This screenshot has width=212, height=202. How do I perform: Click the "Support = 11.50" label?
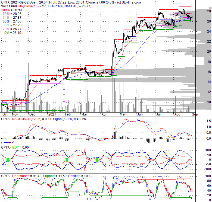tap(55, 176)
